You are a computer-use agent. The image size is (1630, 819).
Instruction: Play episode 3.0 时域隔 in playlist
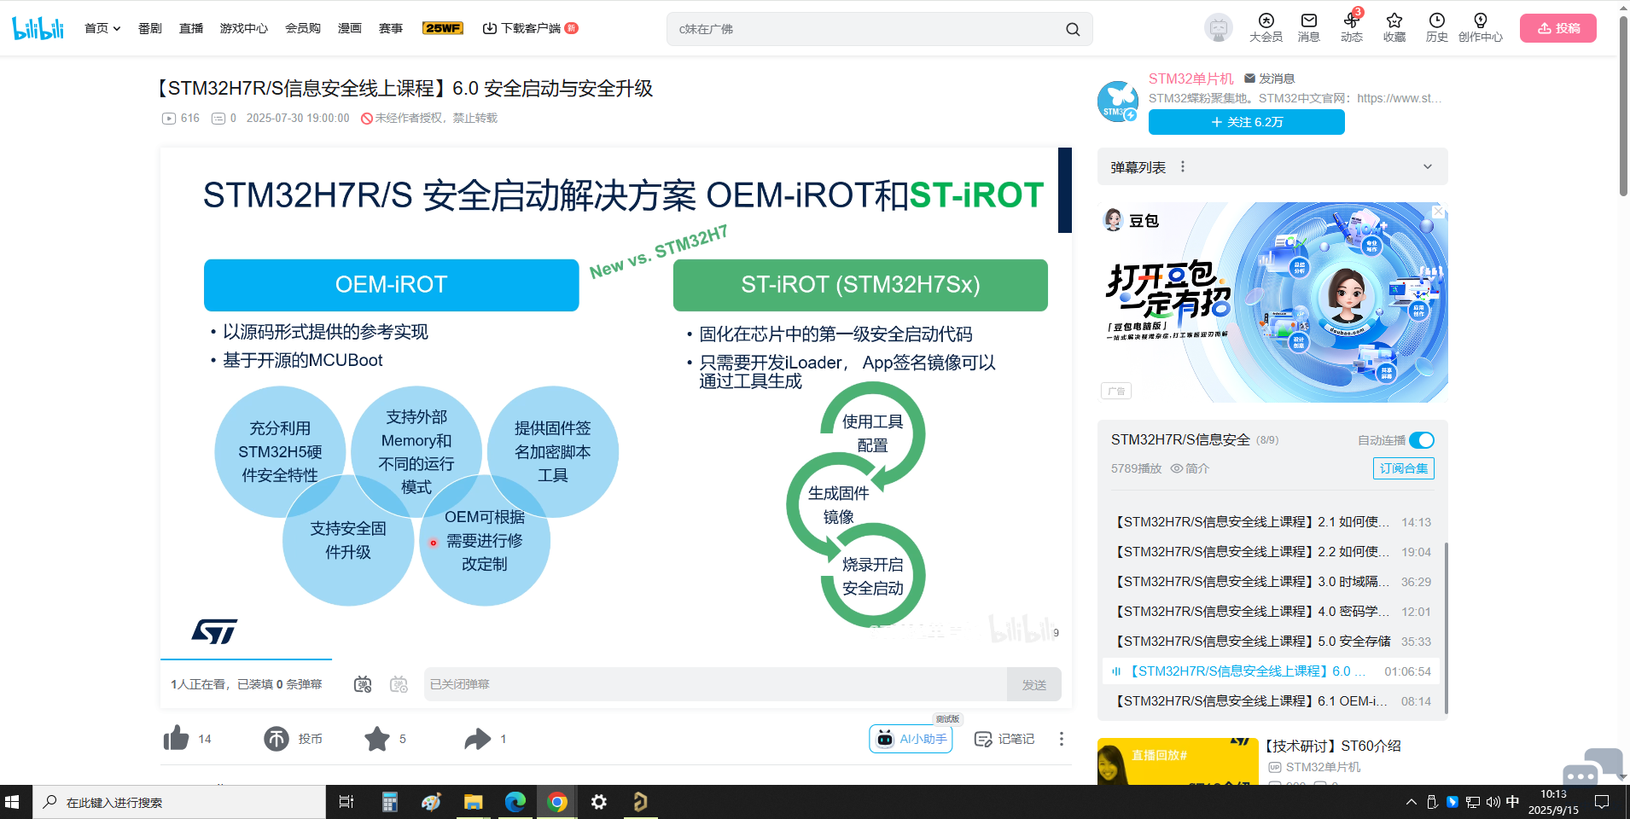pos(1271,582)
